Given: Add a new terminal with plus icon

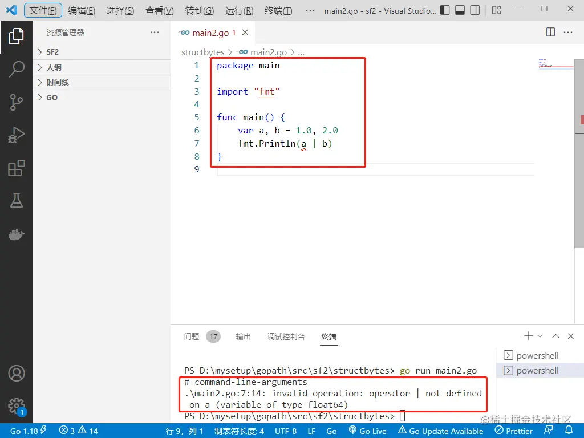Looking at the screenshot, I should [x=528, y=336].
